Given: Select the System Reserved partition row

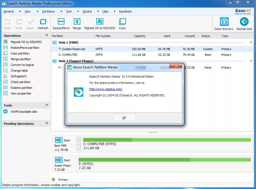Looking at the screenshot, I should tap(152, 49).
